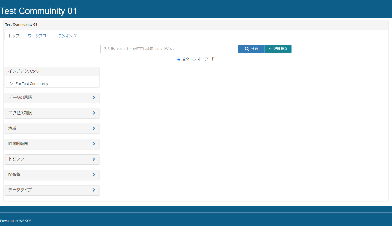Click the arrow icon beside トピック
Viewport: 392px width, 226px height.
[x=94, y=159]
